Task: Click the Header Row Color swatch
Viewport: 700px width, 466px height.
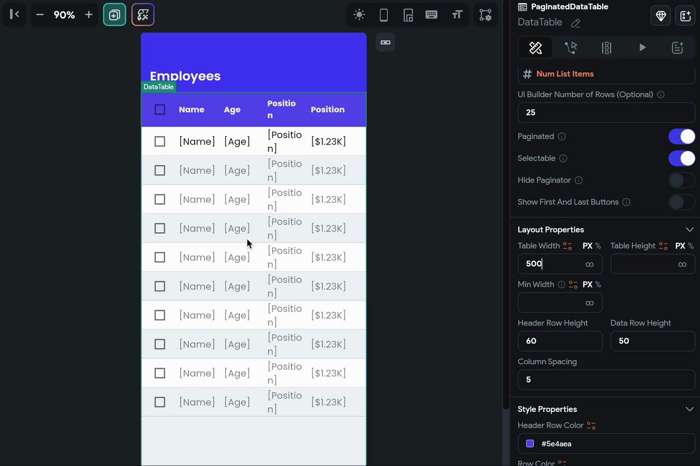Action: tap(530, 444)
